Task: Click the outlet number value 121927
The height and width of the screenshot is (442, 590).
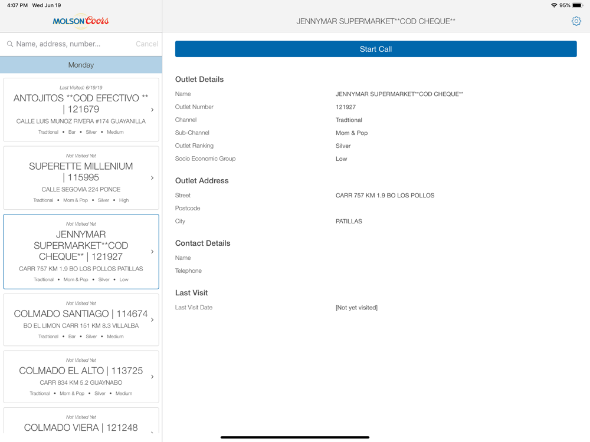Action: coord(346,107)
